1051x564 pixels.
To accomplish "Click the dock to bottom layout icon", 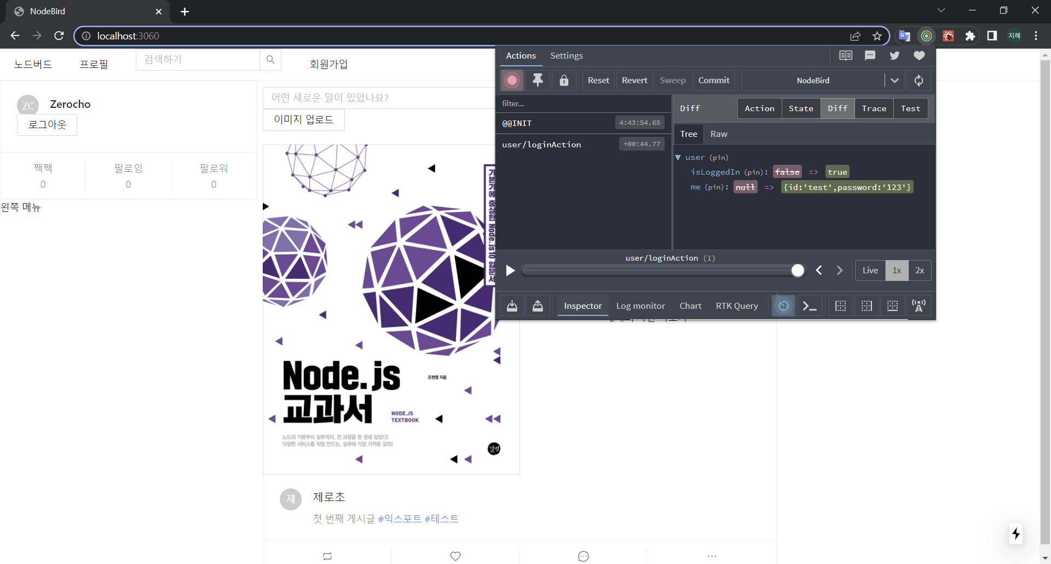I will 892,306.
